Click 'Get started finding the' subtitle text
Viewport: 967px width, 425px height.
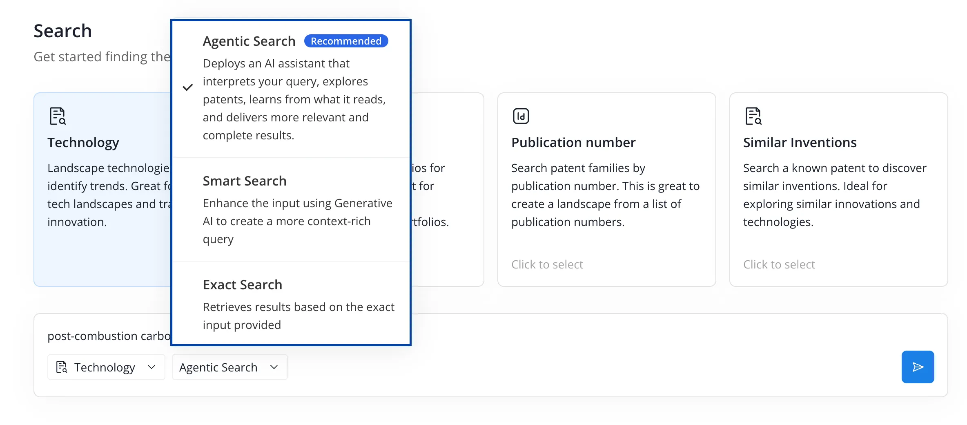tap(102, 56)
